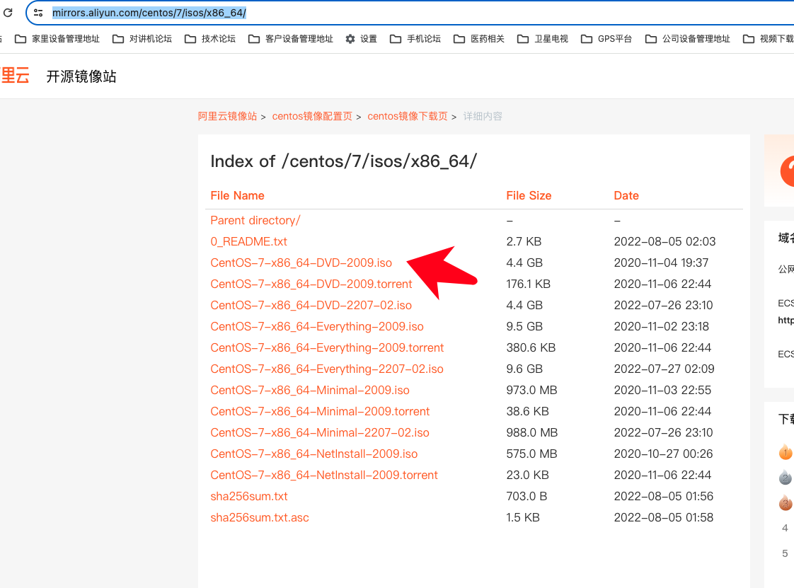The image size is (794, 588).
Task: Select the 703.0 B file size cell
Action: tap(527, 497)
